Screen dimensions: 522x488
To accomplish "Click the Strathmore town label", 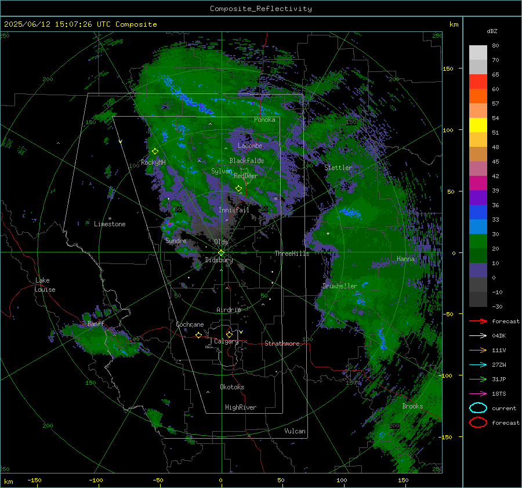I will point(282,344).
